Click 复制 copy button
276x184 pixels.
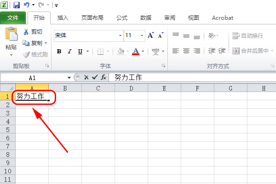point(33,43)
